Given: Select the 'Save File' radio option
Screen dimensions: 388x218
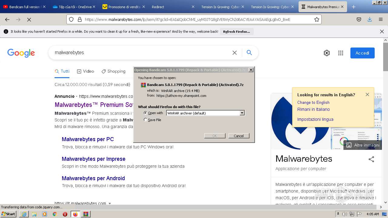Looking at the screenshot, I should click(x=145, y=120).
